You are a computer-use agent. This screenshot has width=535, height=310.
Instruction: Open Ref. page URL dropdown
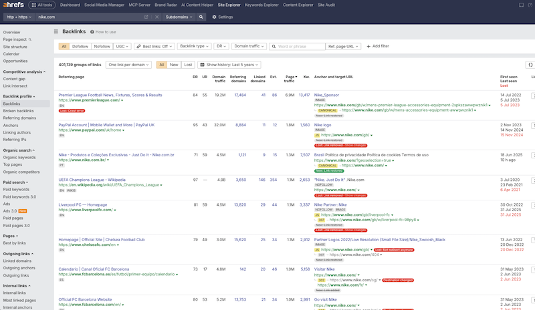[343, 46]
